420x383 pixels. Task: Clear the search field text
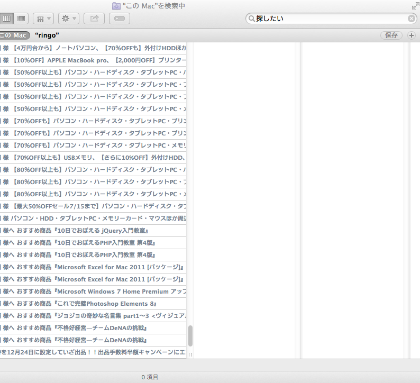412,19
